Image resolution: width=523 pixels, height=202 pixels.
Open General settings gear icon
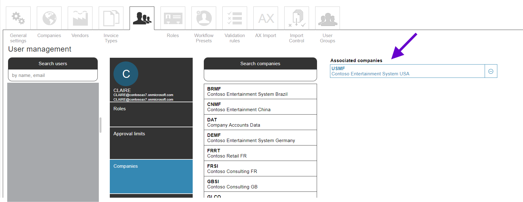click(x=18, y=18)
